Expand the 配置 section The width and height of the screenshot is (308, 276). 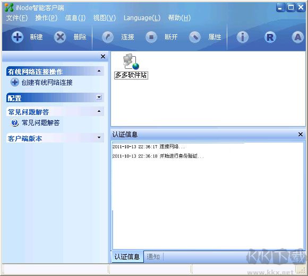[x=99, y=97]
